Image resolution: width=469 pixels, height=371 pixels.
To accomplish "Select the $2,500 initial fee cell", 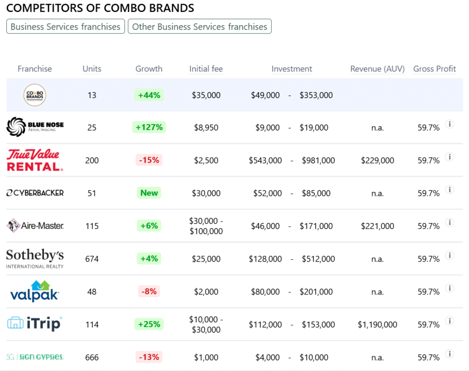I will pyautogui.click(x=206, y=160).
